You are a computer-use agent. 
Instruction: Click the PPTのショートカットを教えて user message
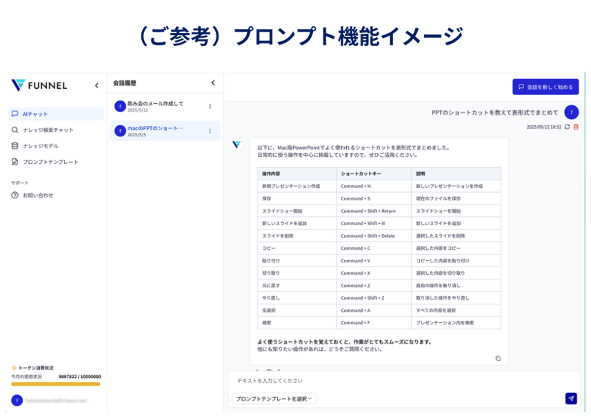pos(494,112)
